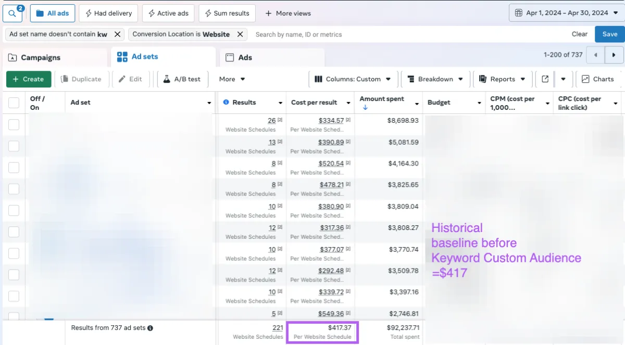Check the box for the $4,164.30 row
Screen dimensions: 625x345
click(14, 168)
